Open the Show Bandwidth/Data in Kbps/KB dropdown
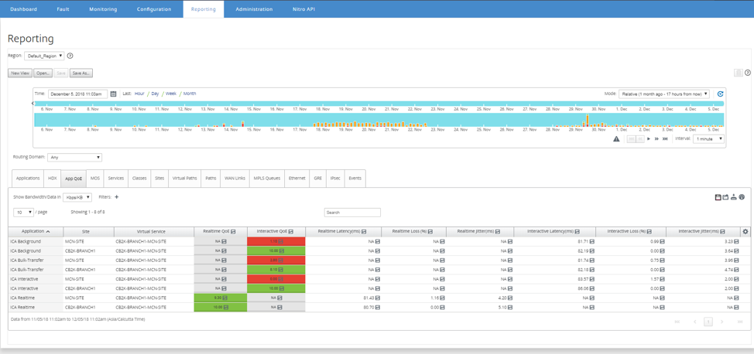The height and width of the screenshot is (354, 754). (77, 197)
